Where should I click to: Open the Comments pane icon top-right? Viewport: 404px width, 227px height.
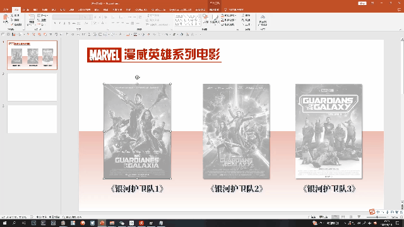pyautogui.click(x=400, y=10)
